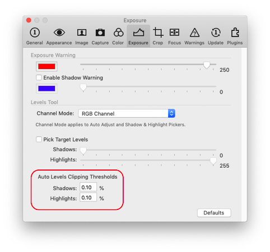Click the blue shadow warning color swatch
This screenshot has height=252, width=270.
pos(46,89)
